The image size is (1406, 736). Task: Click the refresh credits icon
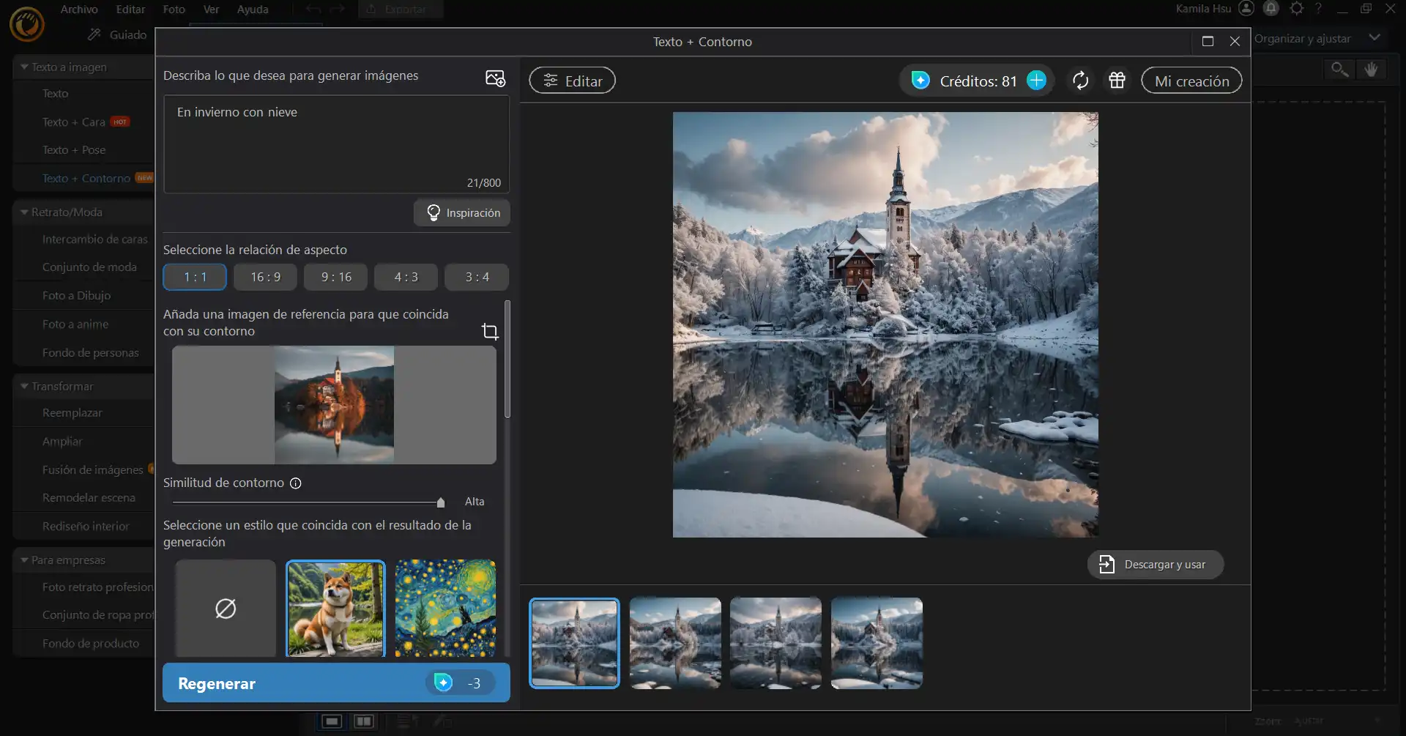pos(1080,81)
